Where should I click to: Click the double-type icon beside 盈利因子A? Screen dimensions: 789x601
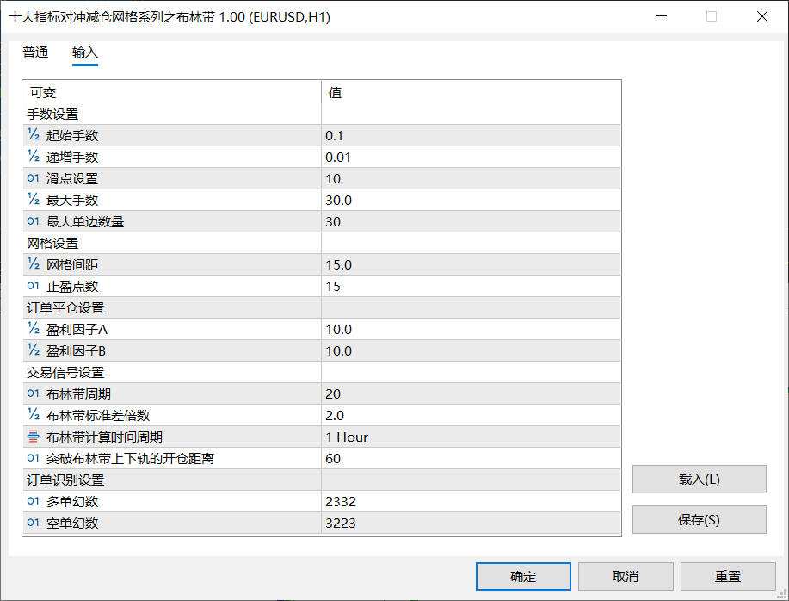pyautogui.click(x=34, y=329)
